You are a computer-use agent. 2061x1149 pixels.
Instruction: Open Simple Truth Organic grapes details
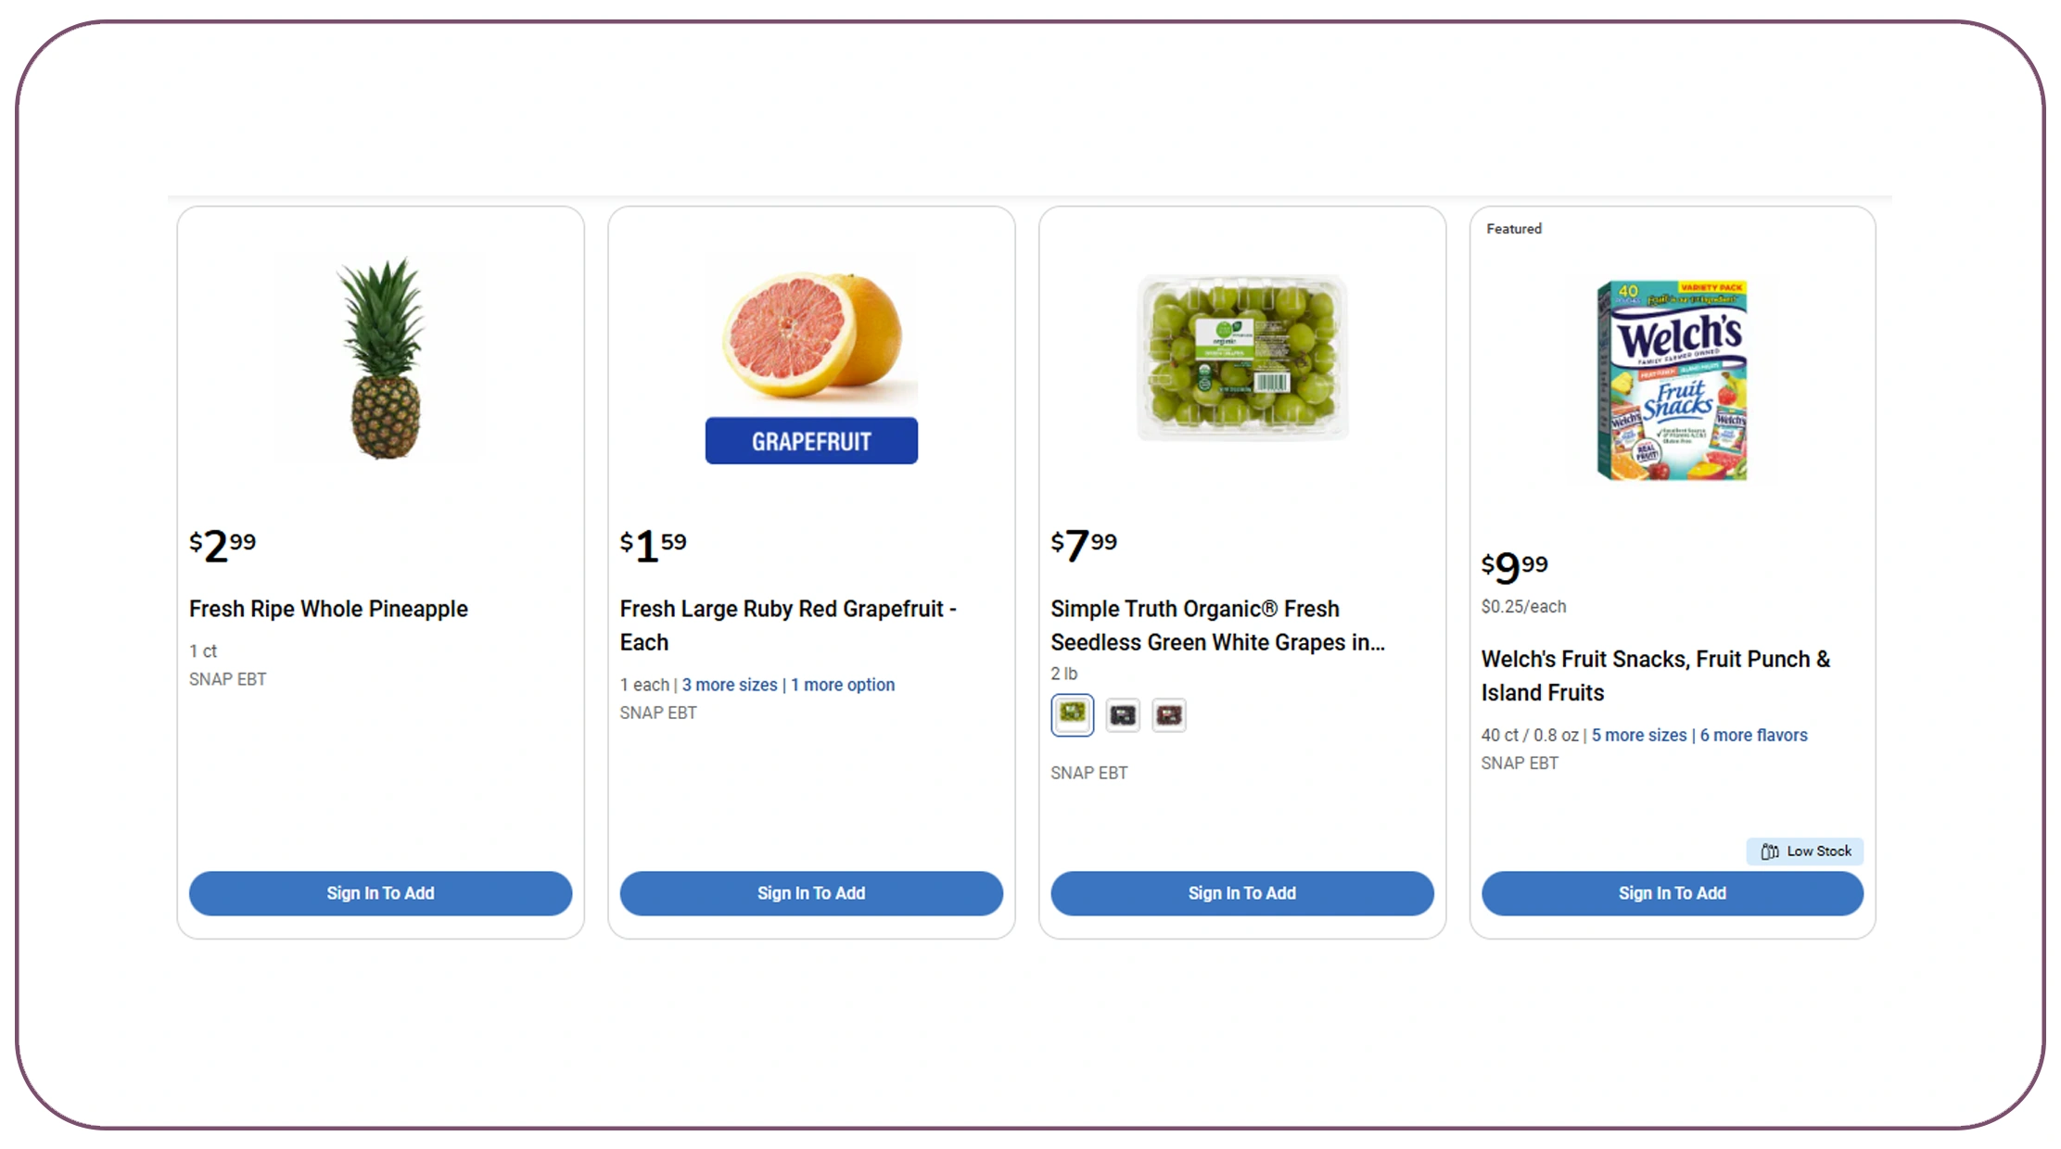[1217, 625]
